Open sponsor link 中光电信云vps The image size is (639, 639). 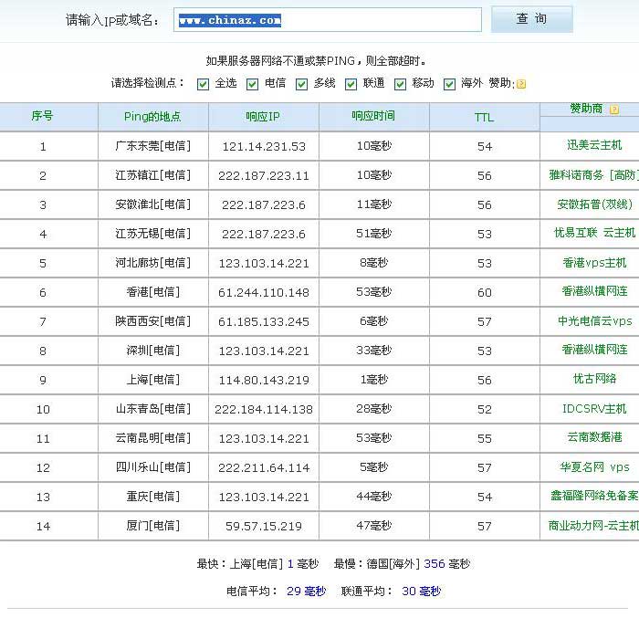click(x=595, y=321)
